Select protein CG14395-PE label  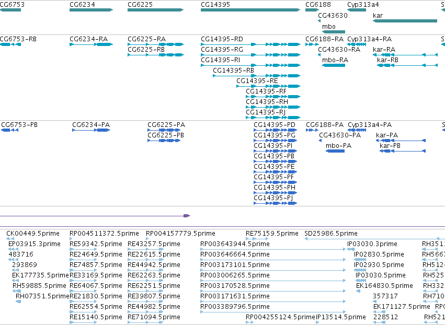274,167
